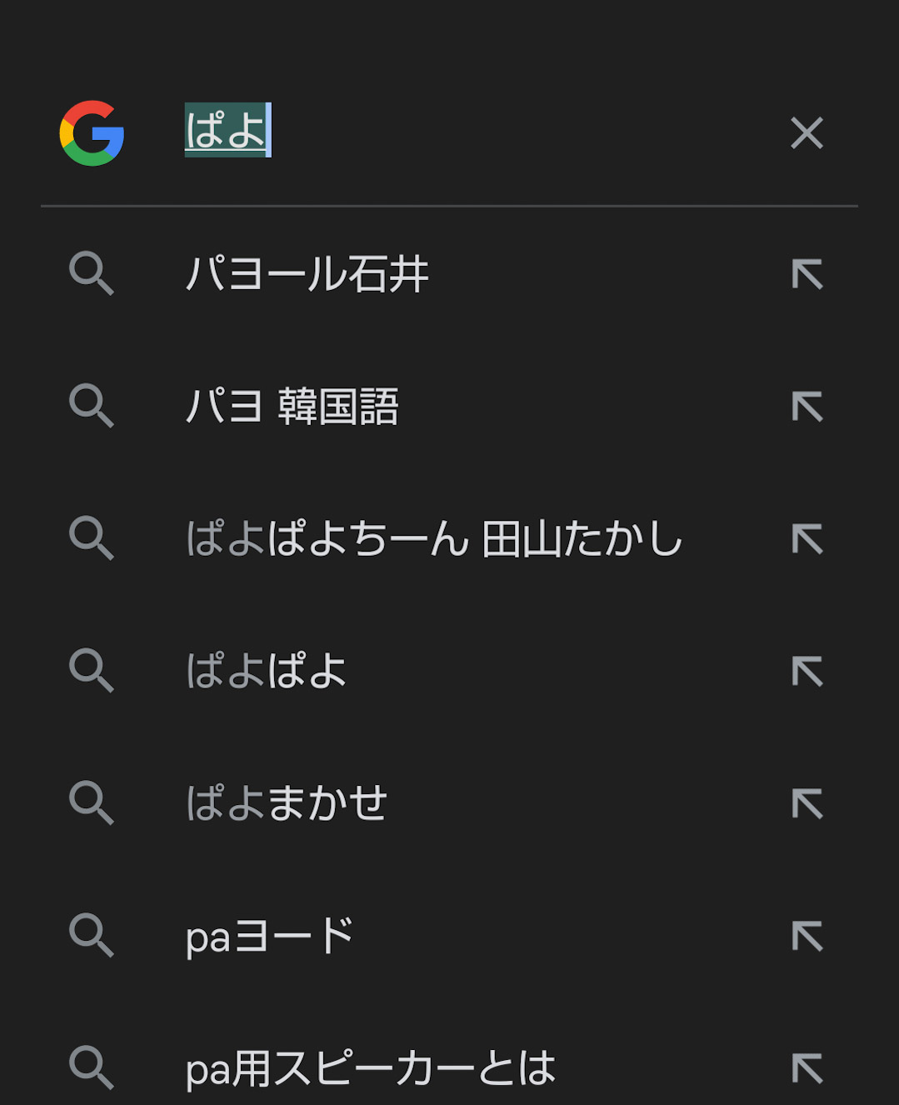Select suggestion パヨ 韓国語
This screenshot has width=899, height=1105.
(292, 407)
